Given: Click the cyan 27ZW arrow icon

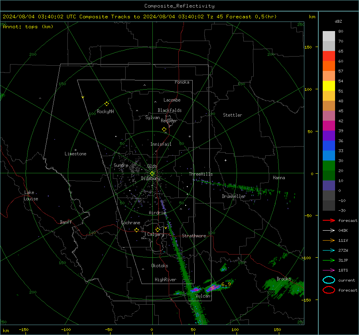Looking at the screenshot, I should pyautogui.click(x=329, y=251).
